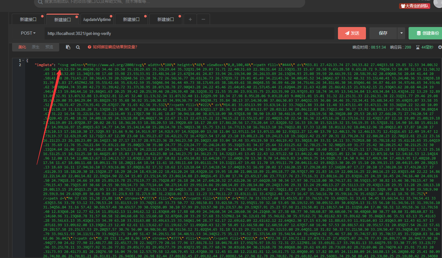Viewport: 442px width, 258px height.
Task: Open a new request with the + tab
Action: pyautogui.click(x=190, y=19)
